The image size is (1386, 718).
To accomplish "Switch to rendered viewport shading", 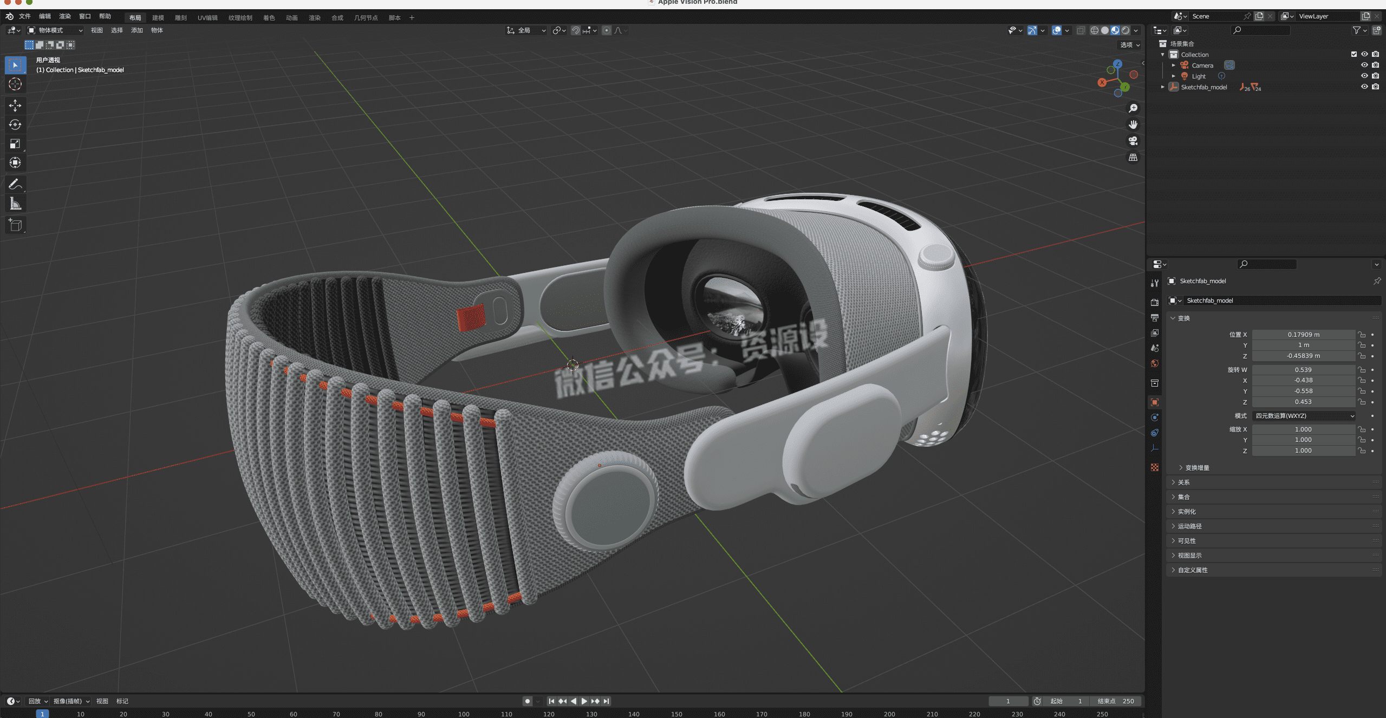I will [x=1125, y=30].
